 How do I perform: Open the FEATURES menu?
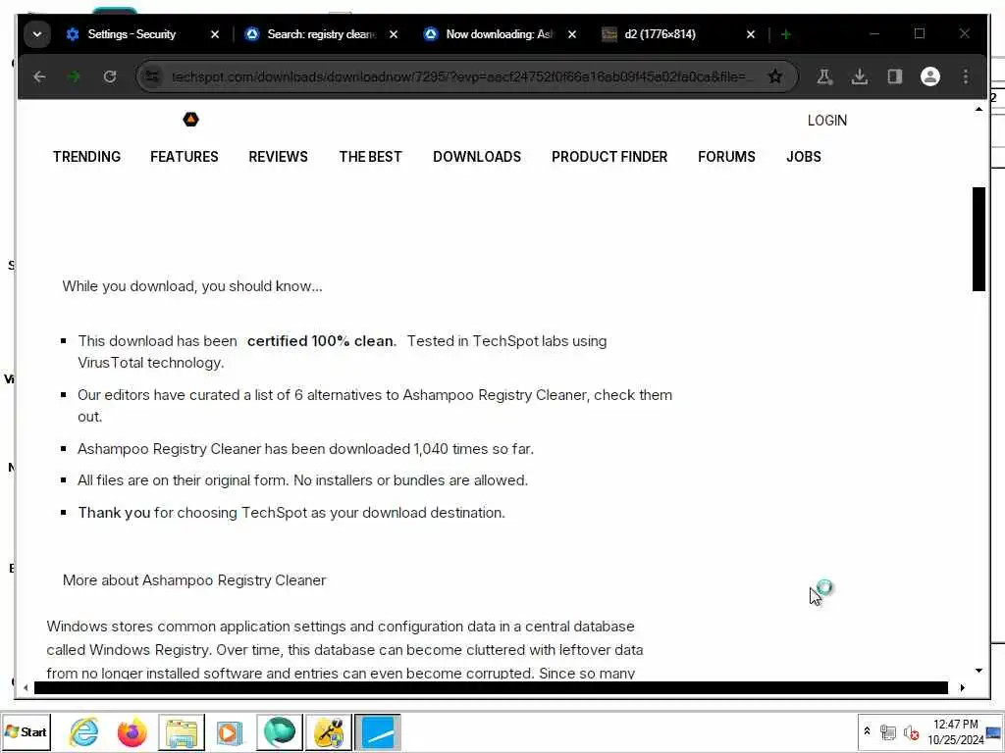[x=184, y=157]
